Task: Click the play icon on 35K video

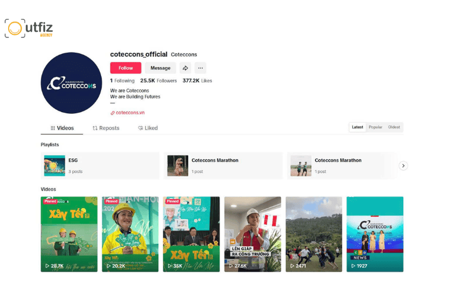Action: click(170, 266)
